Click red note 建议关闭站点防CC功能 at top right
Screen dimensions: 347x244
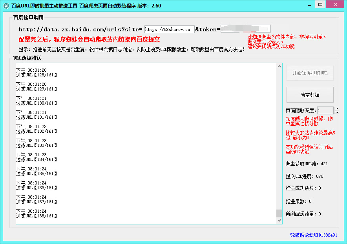pos(271,46)
